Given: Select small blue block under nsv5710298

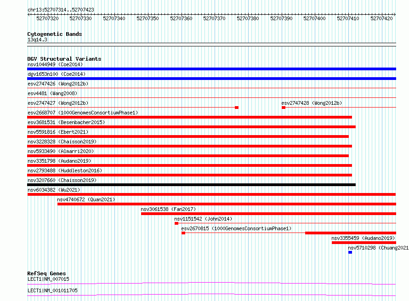Looking at the screenshot, I should 350,252.
